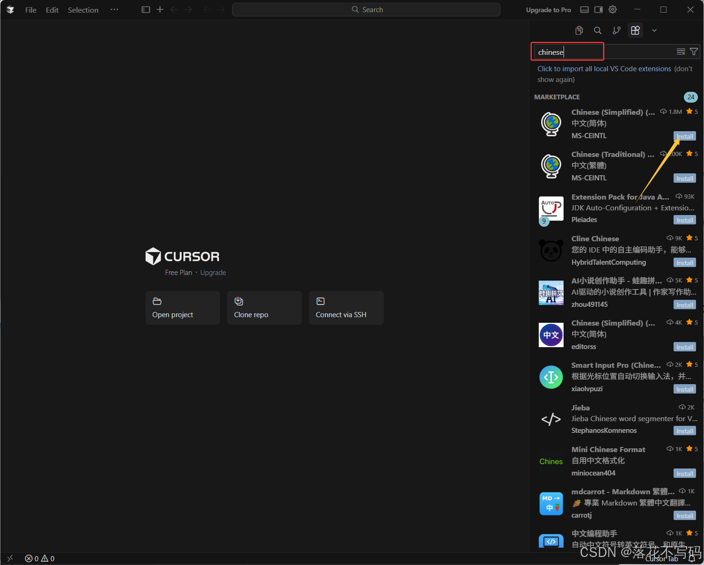Click the Cline Chinese panda icon

551,251
